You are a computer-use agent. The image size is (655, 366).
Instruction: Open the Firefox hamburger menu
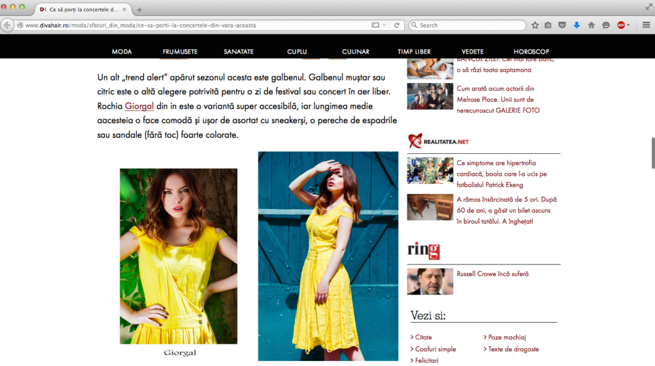tap(645, 25)
